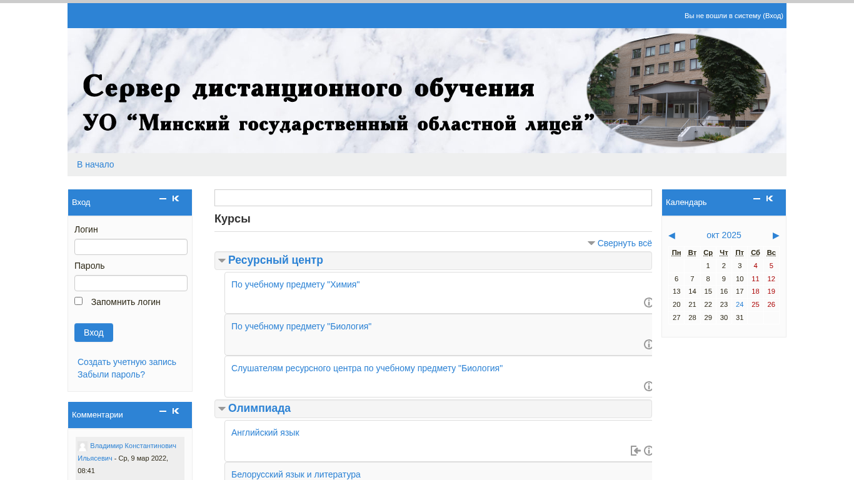Click the Вс weekday header in calendar
Image resolution: width=854 pixels, height=480 pixels.
(771, 252)
